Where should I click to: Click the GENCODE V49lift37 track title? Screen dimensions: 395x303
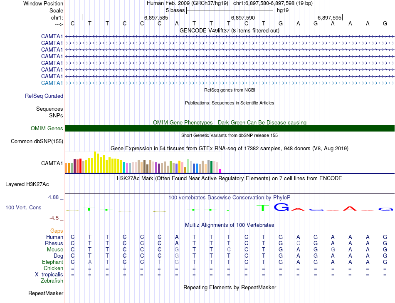point(230,31)
